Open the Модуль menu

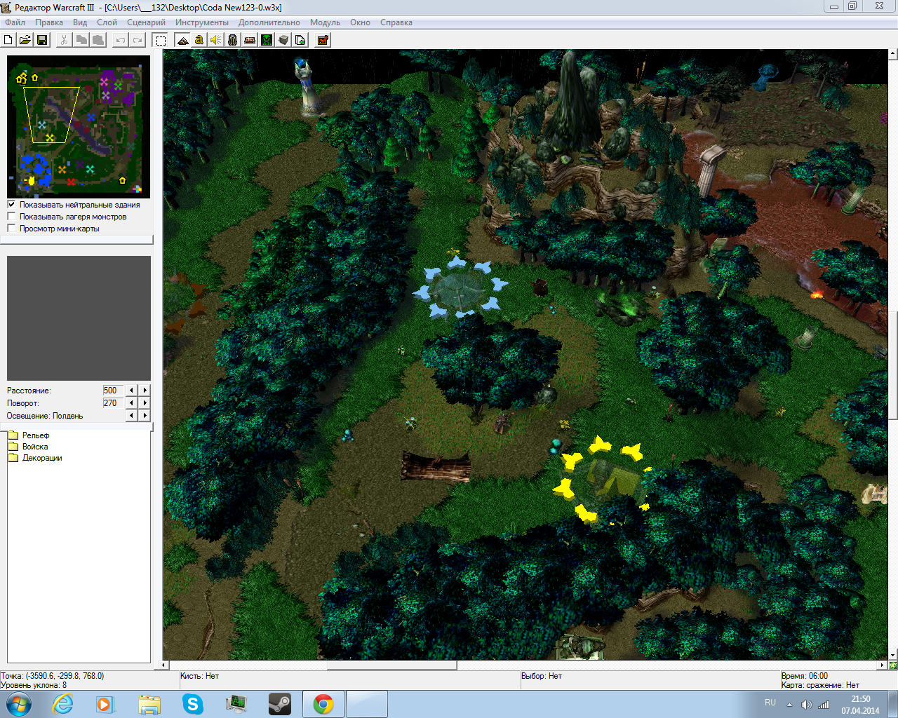pyautogui.click(x=325, y=22)
